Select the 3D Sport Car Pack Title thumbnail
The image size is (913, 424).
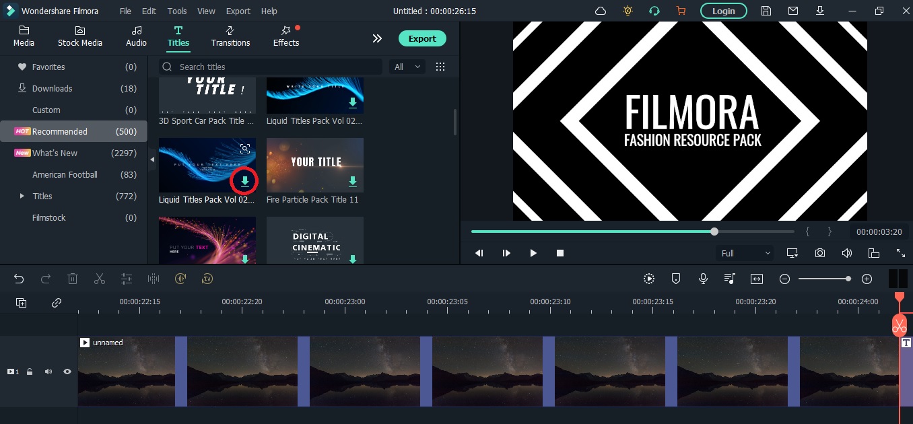pos(207,95)
